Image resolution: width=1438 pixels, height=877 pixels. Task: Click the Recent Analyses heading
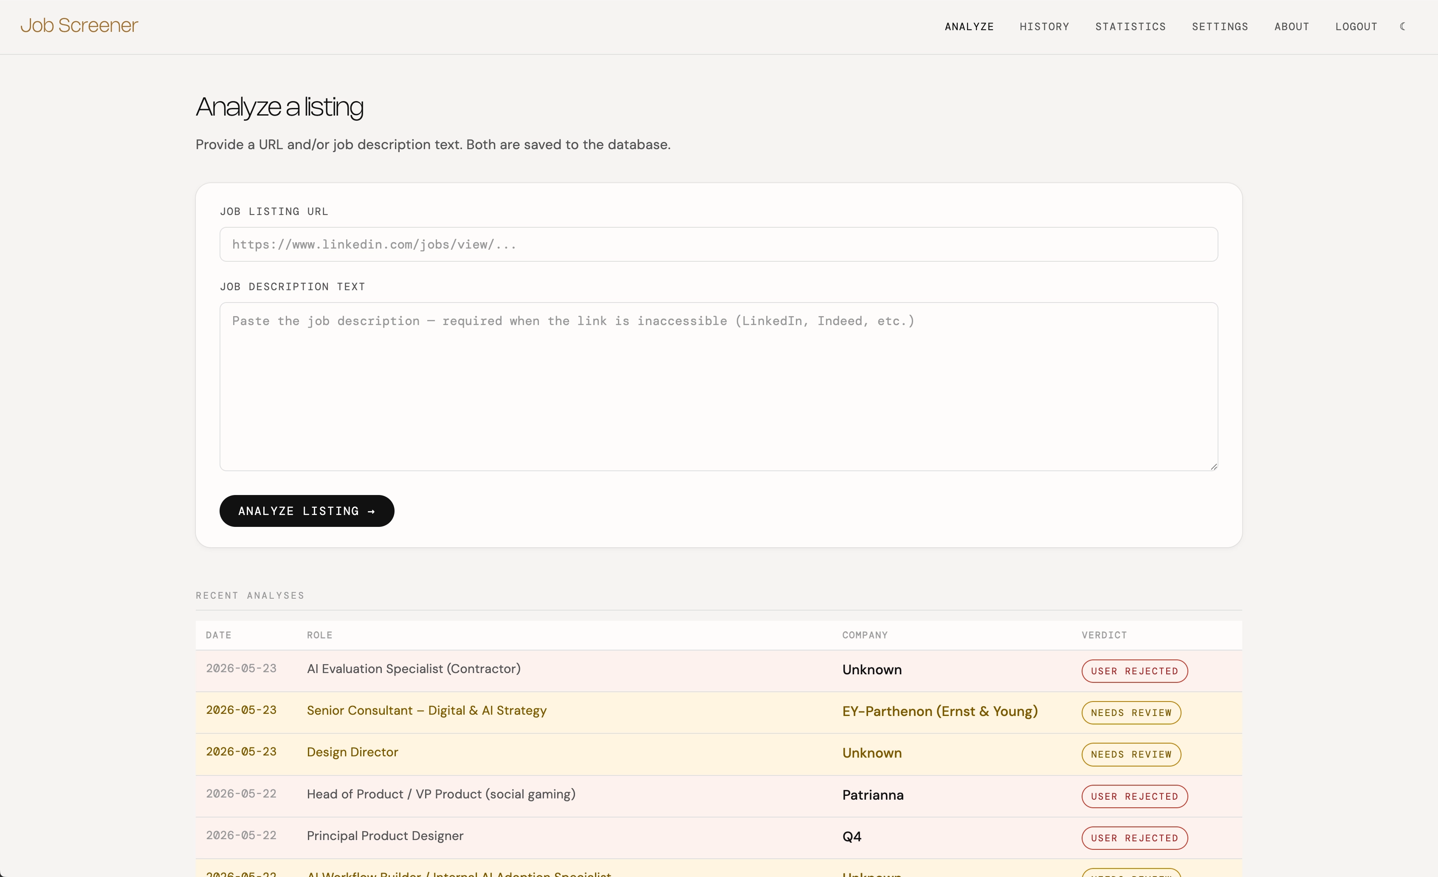point(250,596)
